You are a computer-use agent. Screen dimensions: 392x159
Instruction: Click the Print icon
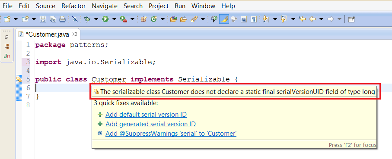coord(62,19)
